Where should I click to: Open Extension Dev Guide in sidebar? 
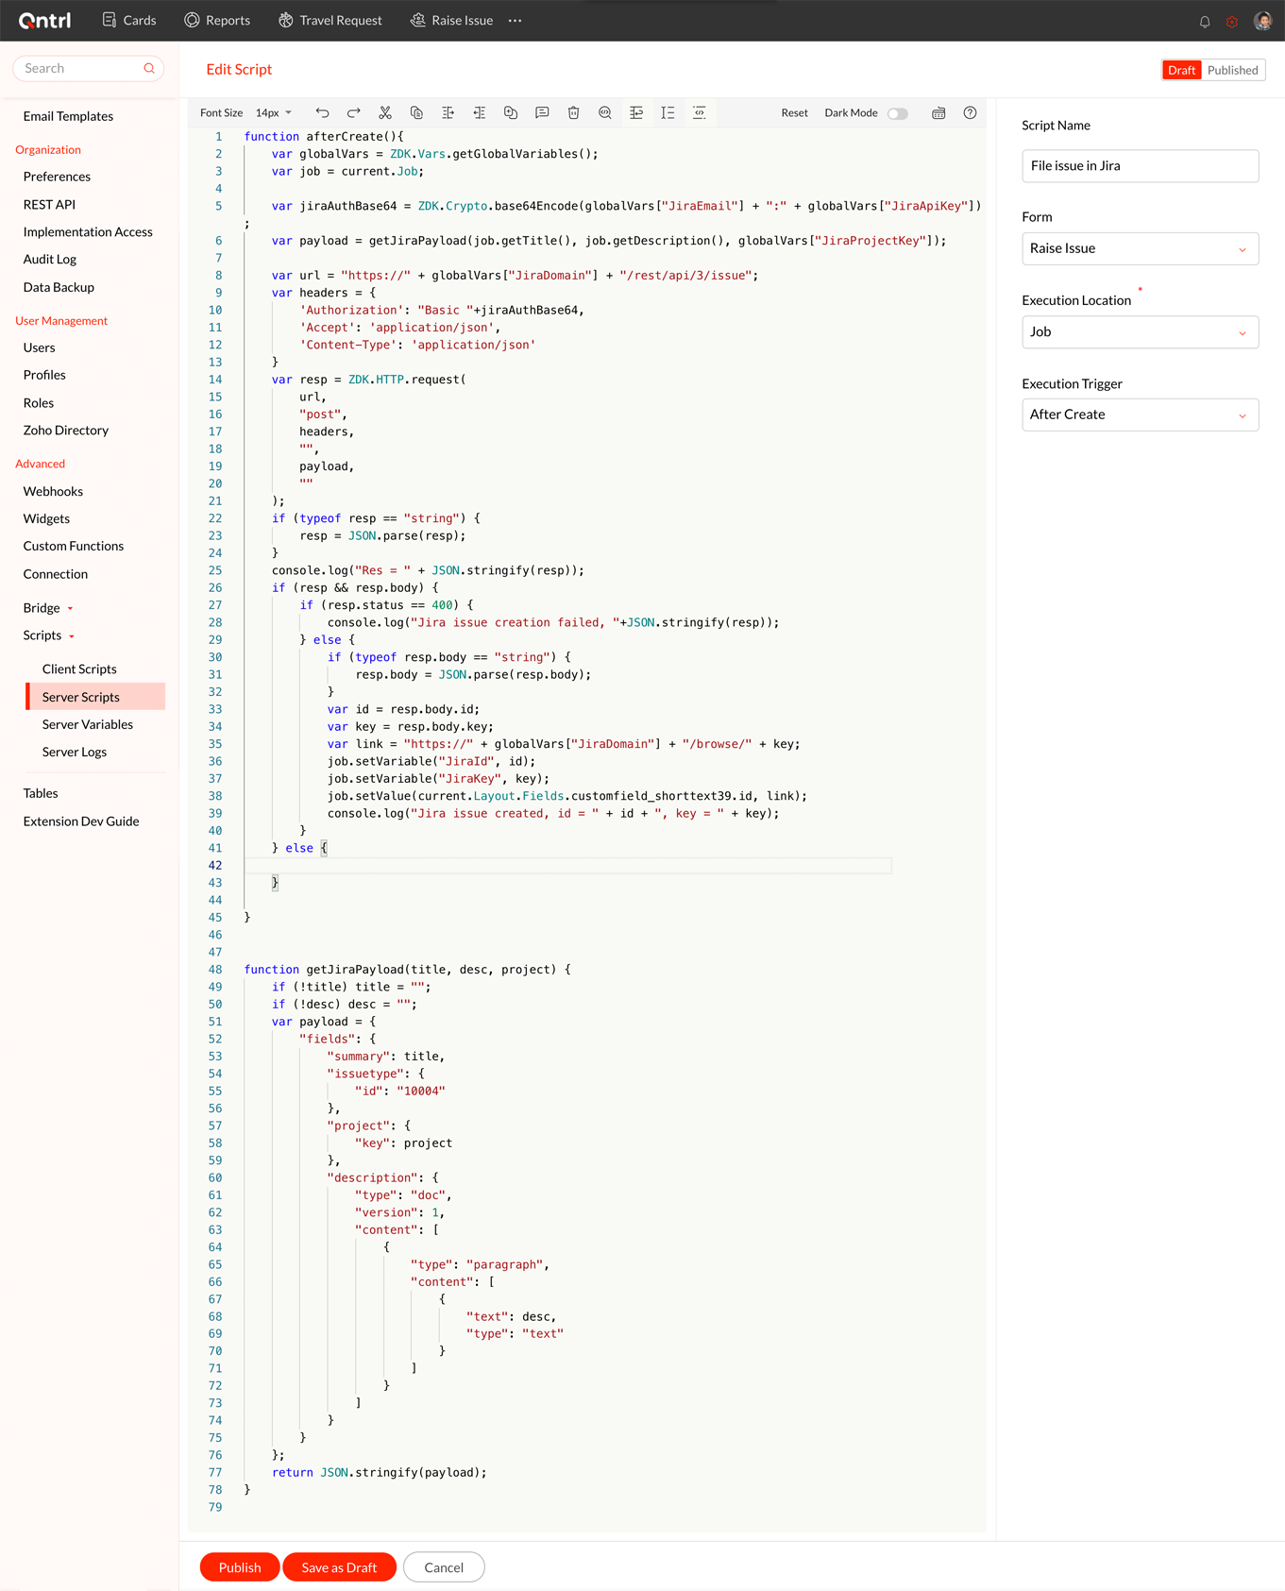pyautogui.click(x=81, y=821)
